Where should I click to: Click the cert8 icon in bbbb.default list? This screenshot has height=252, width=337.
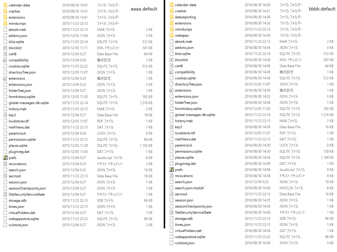point(171,66)
